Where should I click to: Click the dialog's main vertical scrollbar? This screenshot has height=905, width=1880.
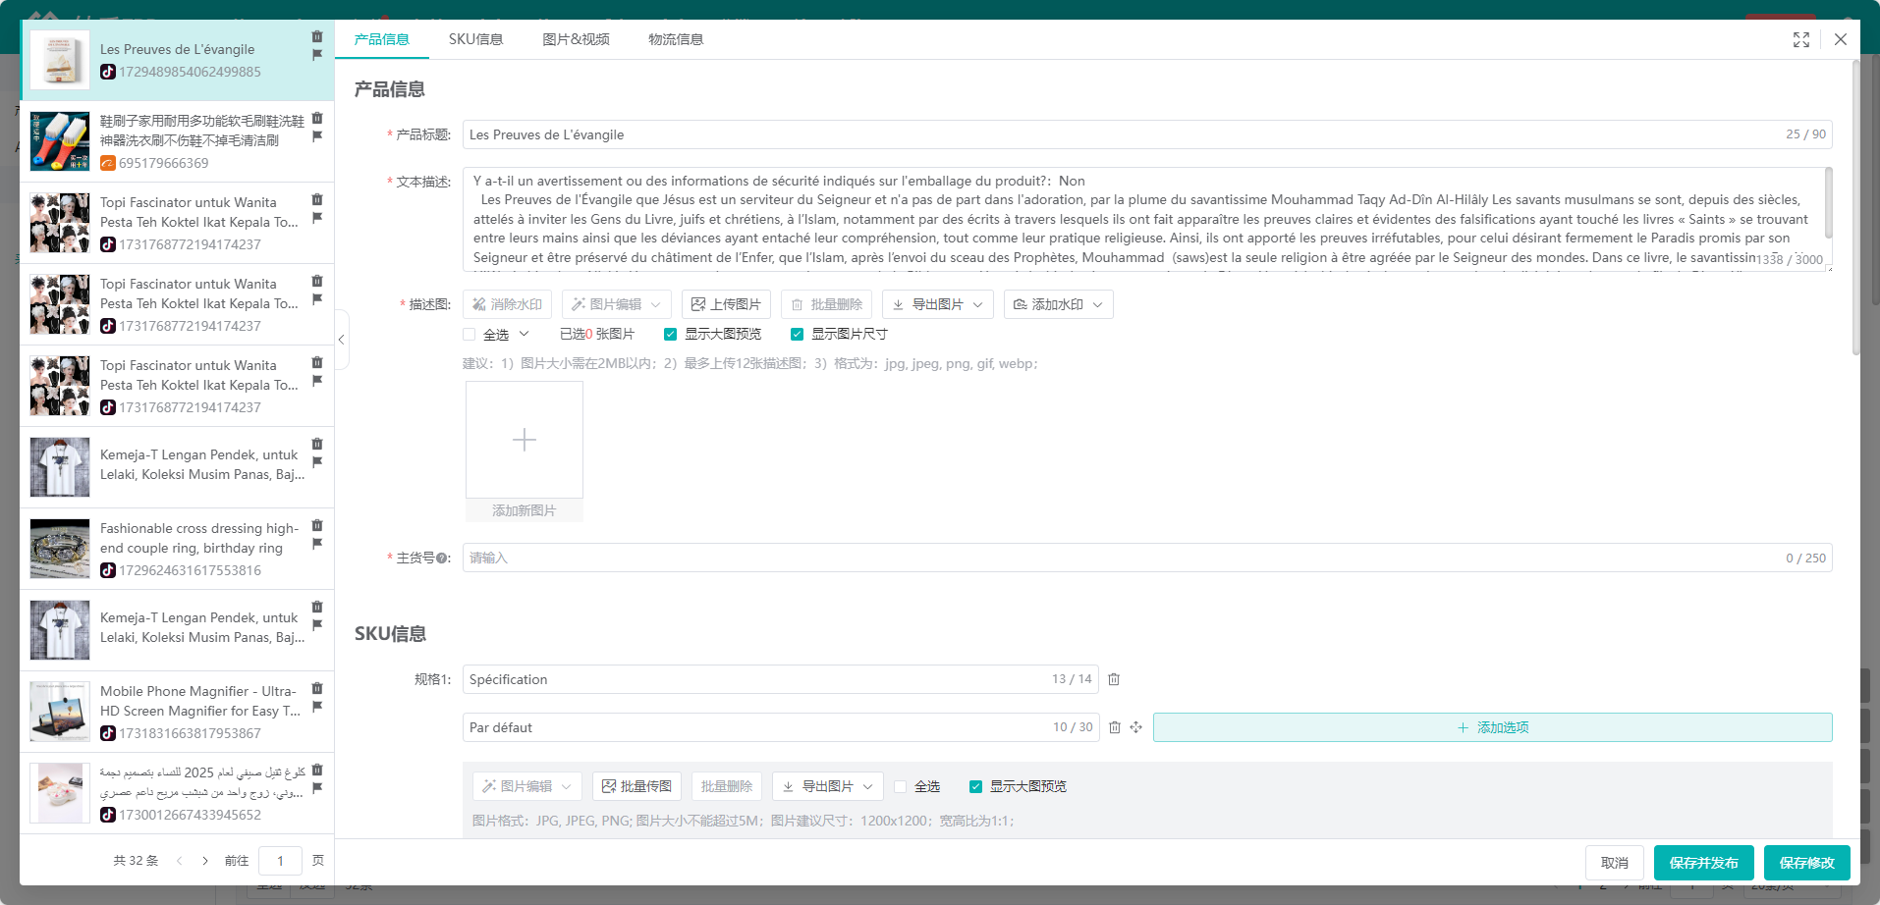point(1855,208)
